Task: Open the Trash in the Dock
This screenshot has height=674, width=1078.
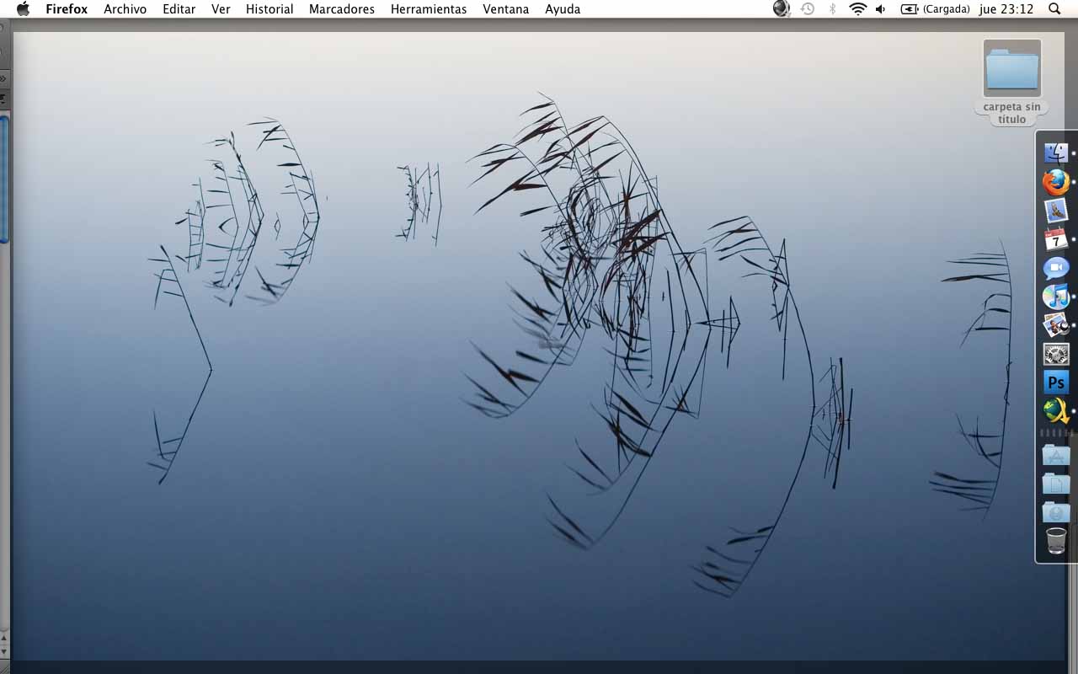Action: tap(1056, 541)
